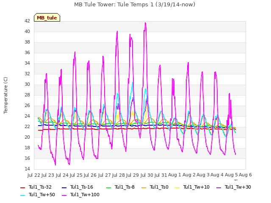Select the Tul1_Ts-16 legend label
Screen dimensions: 271x203
(x=82, y=187)
